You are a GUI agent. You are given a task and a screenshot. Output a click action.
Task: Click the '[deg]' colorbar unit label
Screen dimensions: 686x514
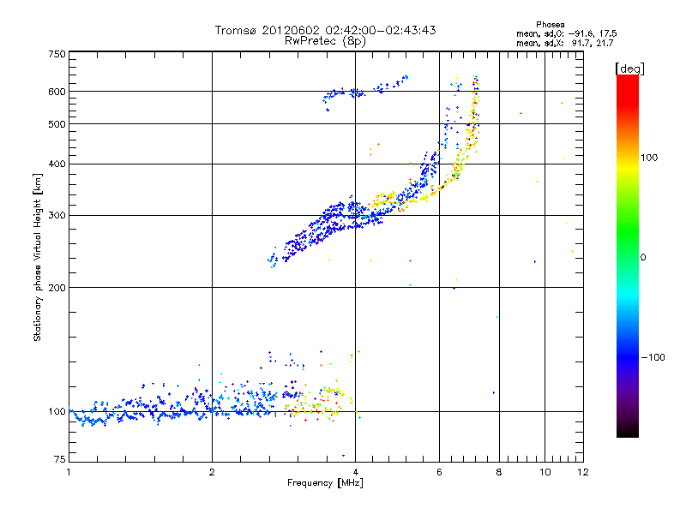point(629,69)
